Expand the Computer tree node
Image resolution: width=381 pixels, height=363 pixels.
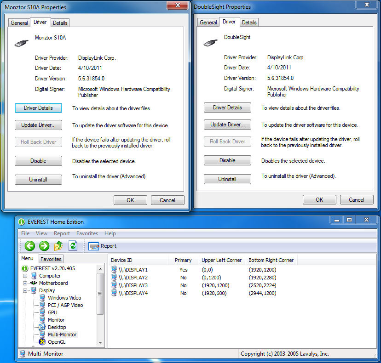point(25,276)
